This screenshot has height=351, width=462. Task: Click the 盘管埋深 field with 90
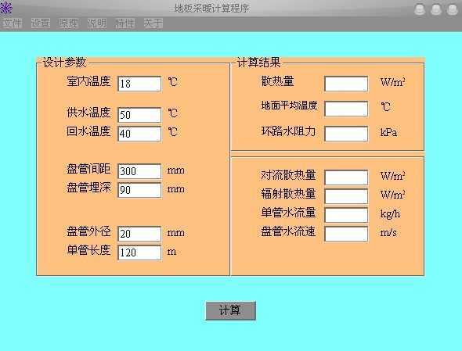(x=139, y=190)
